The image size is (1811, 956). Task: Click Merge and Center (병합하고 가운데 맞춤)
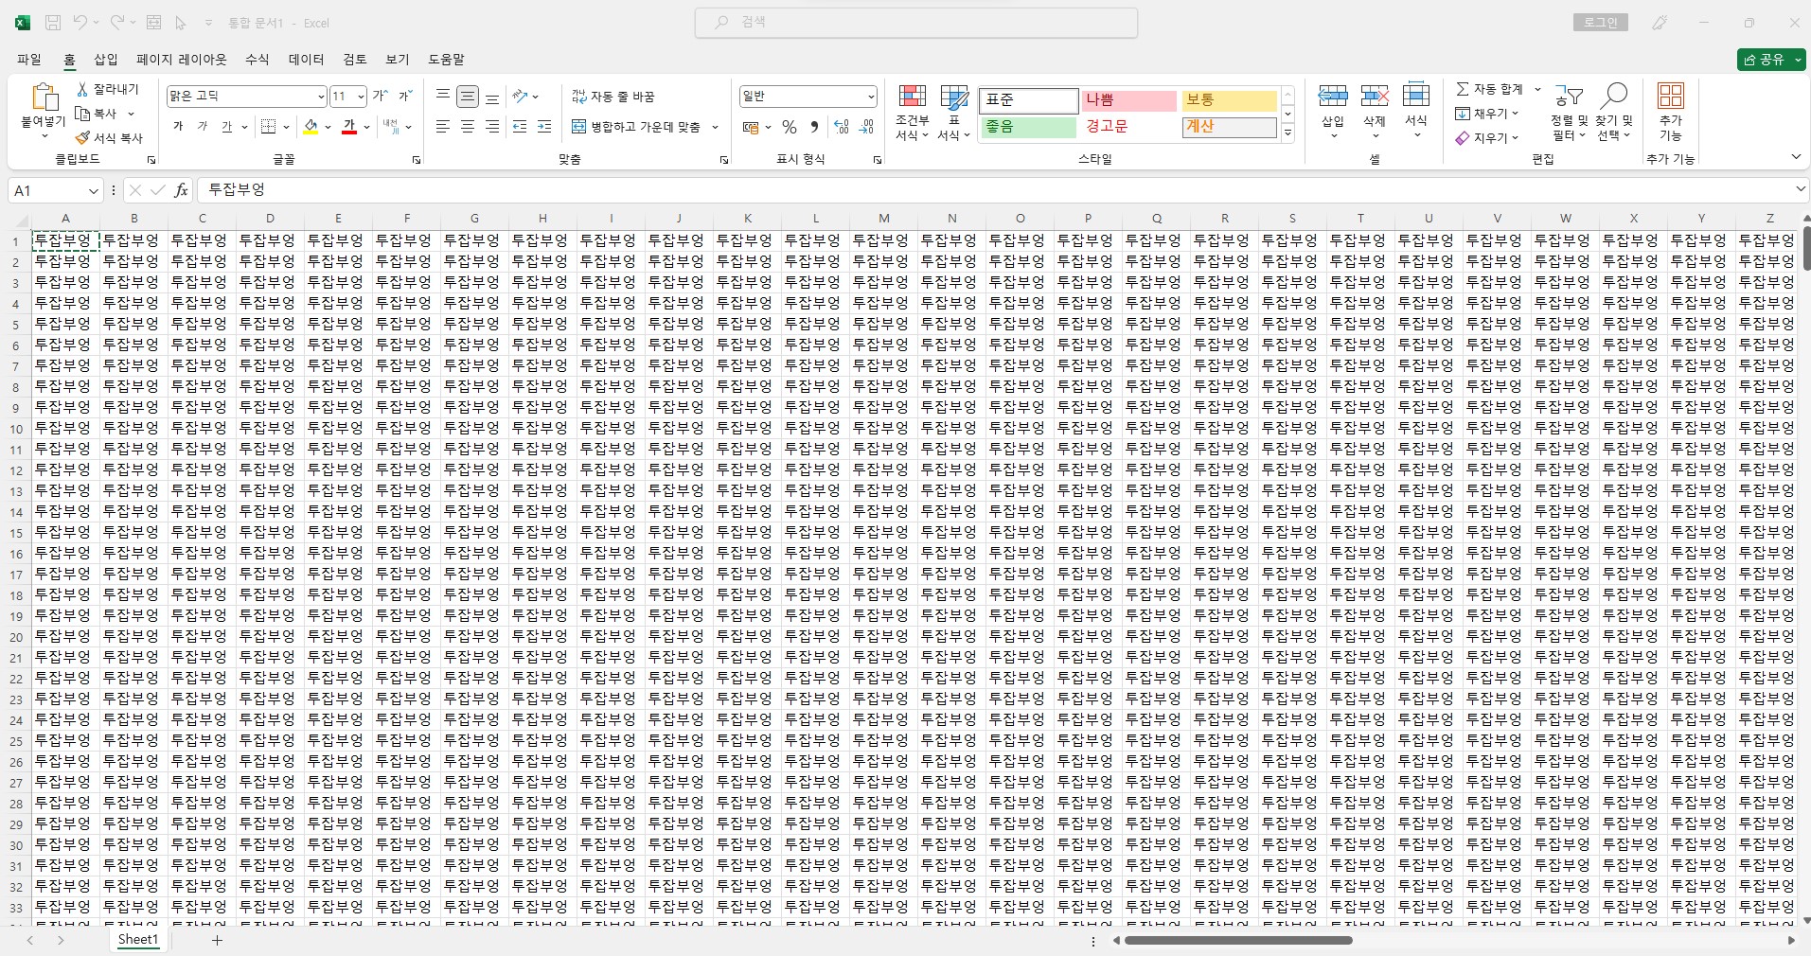[x=636, y=127]
